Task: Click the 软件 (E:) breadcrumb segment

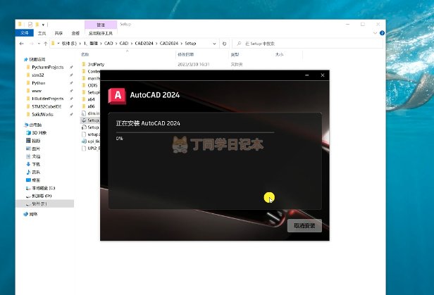Action: (x=69, y=44)
